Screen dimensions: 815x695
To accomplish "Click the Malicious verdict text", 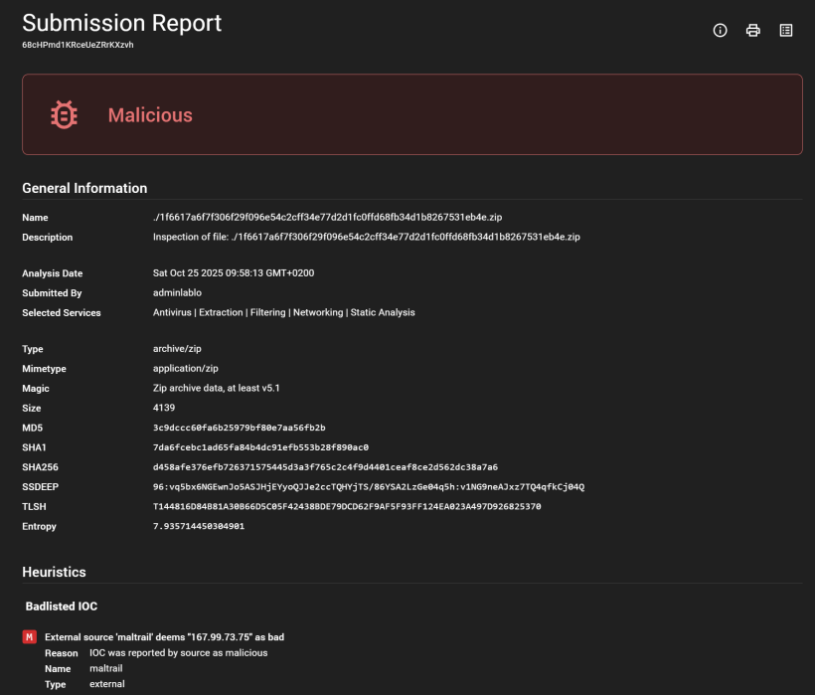I will point(150,115).
